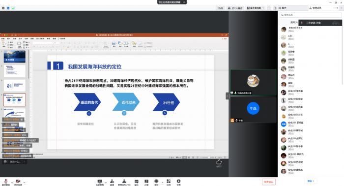344x186 pixels.
Task: Select the tiger avatar video tile
Action: point(253,82)
